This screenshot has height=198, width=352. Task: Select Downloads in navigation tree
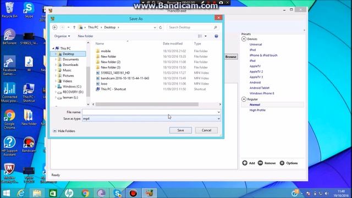70,65
